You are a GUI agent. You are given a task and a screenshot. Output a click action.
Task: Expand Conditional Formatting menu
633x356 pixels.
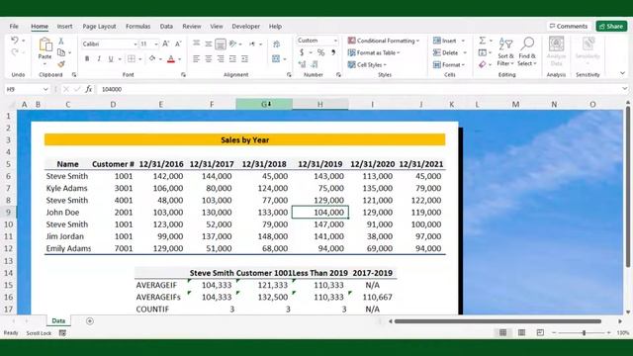point(384,41)
